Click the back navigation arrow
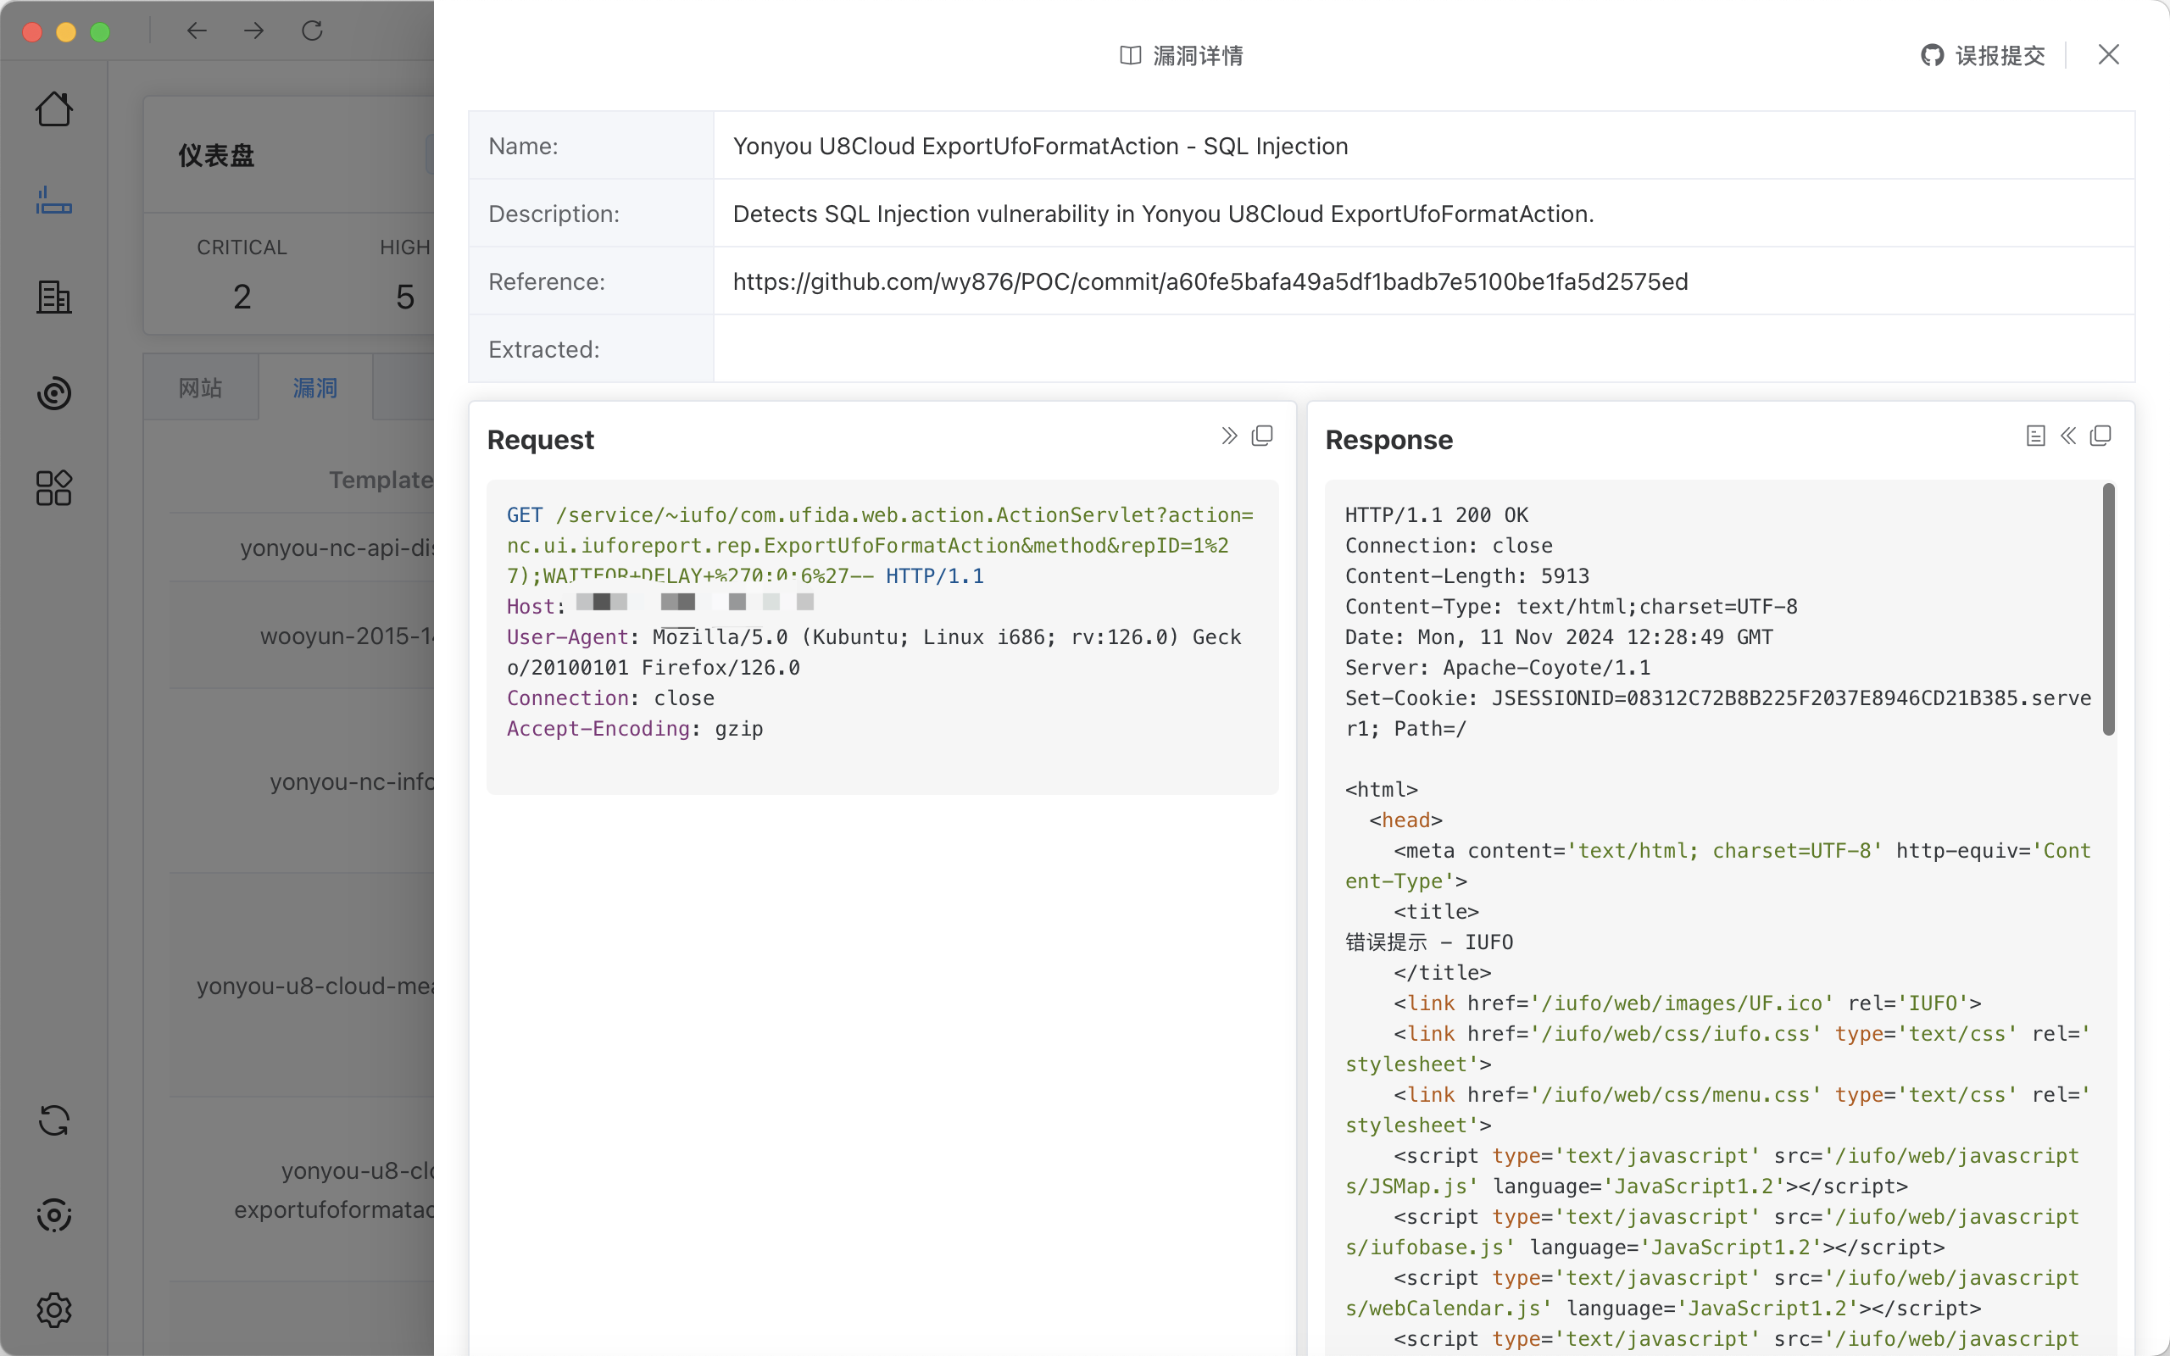This screenshot has height=1356, width=2170. pos(197,31)
